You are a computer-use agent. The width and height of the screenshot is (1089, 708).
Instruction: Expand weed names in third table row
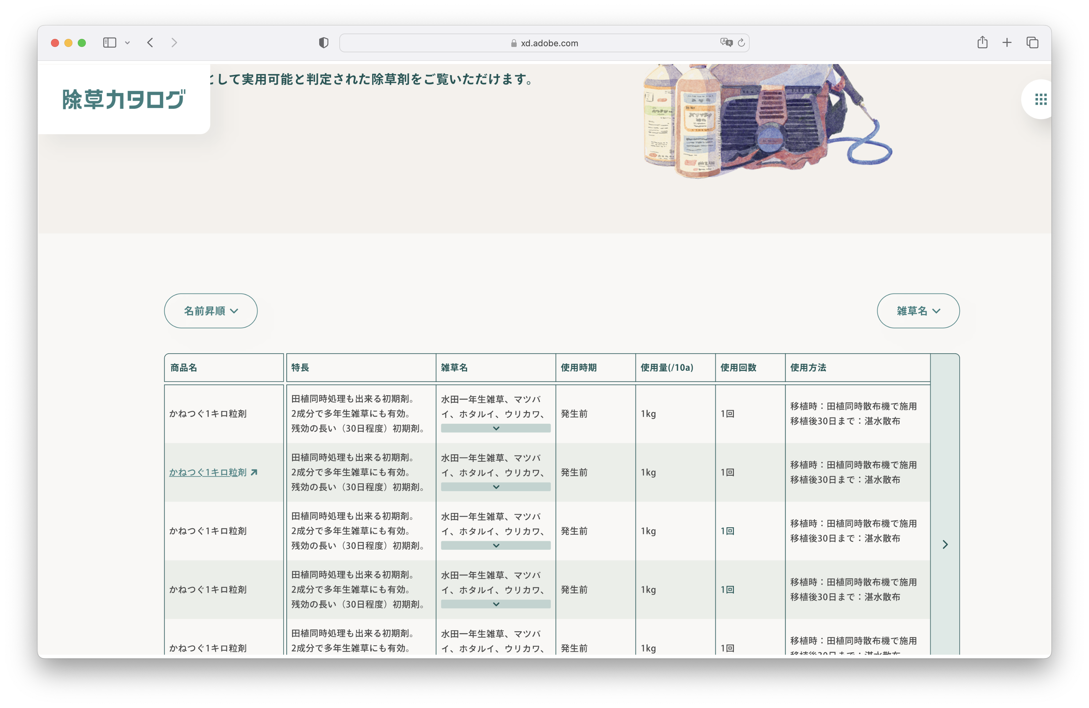(x=496, y=546)
